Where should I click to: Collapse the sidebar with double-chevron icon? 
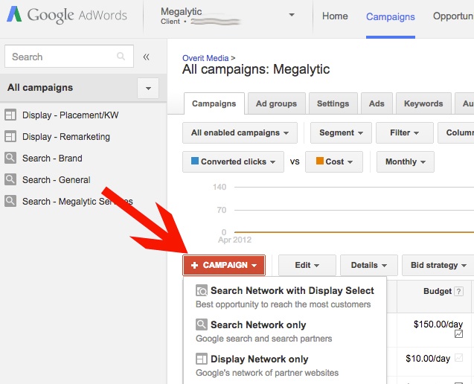[x=146, y=57]
